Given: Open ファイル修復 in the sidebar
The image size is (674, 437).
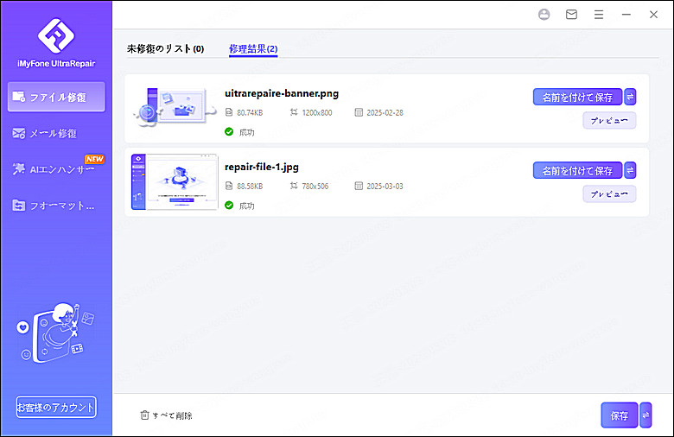Looking at the screenshot, I should click(56, 97).
